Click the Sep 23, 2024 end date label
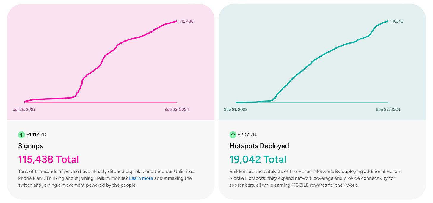The width and height of the screenshot is (433, 203). [177, 110]
